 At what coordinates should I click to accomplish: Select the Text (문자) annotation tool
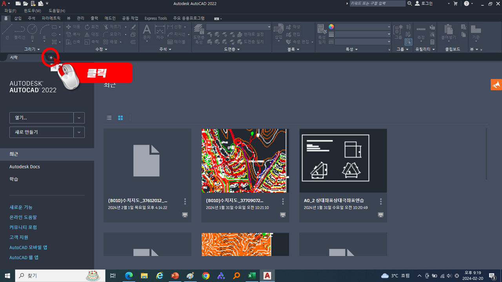[x=147, y=32]
